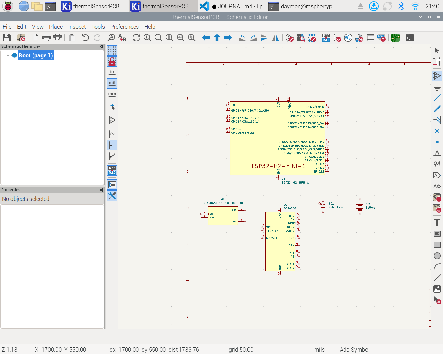Generate Bill of Materials
443x354 pixels.
381,38
